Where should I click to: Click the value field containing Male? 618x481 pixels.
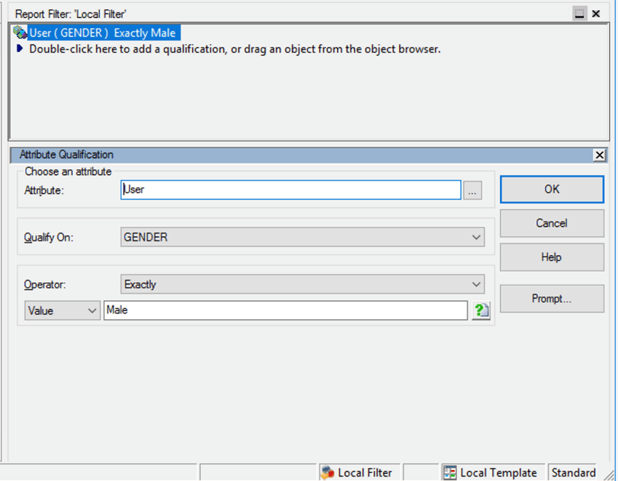pyautogui.click(x=285, y=310)
